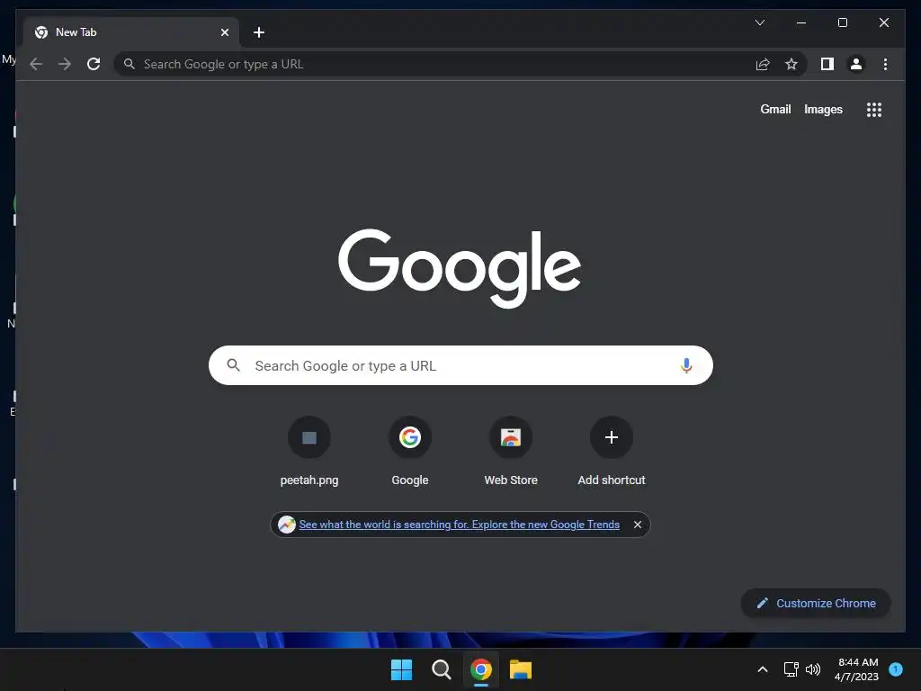Show hidden system tray icons

pyautogui.click(x=763, y=669)
